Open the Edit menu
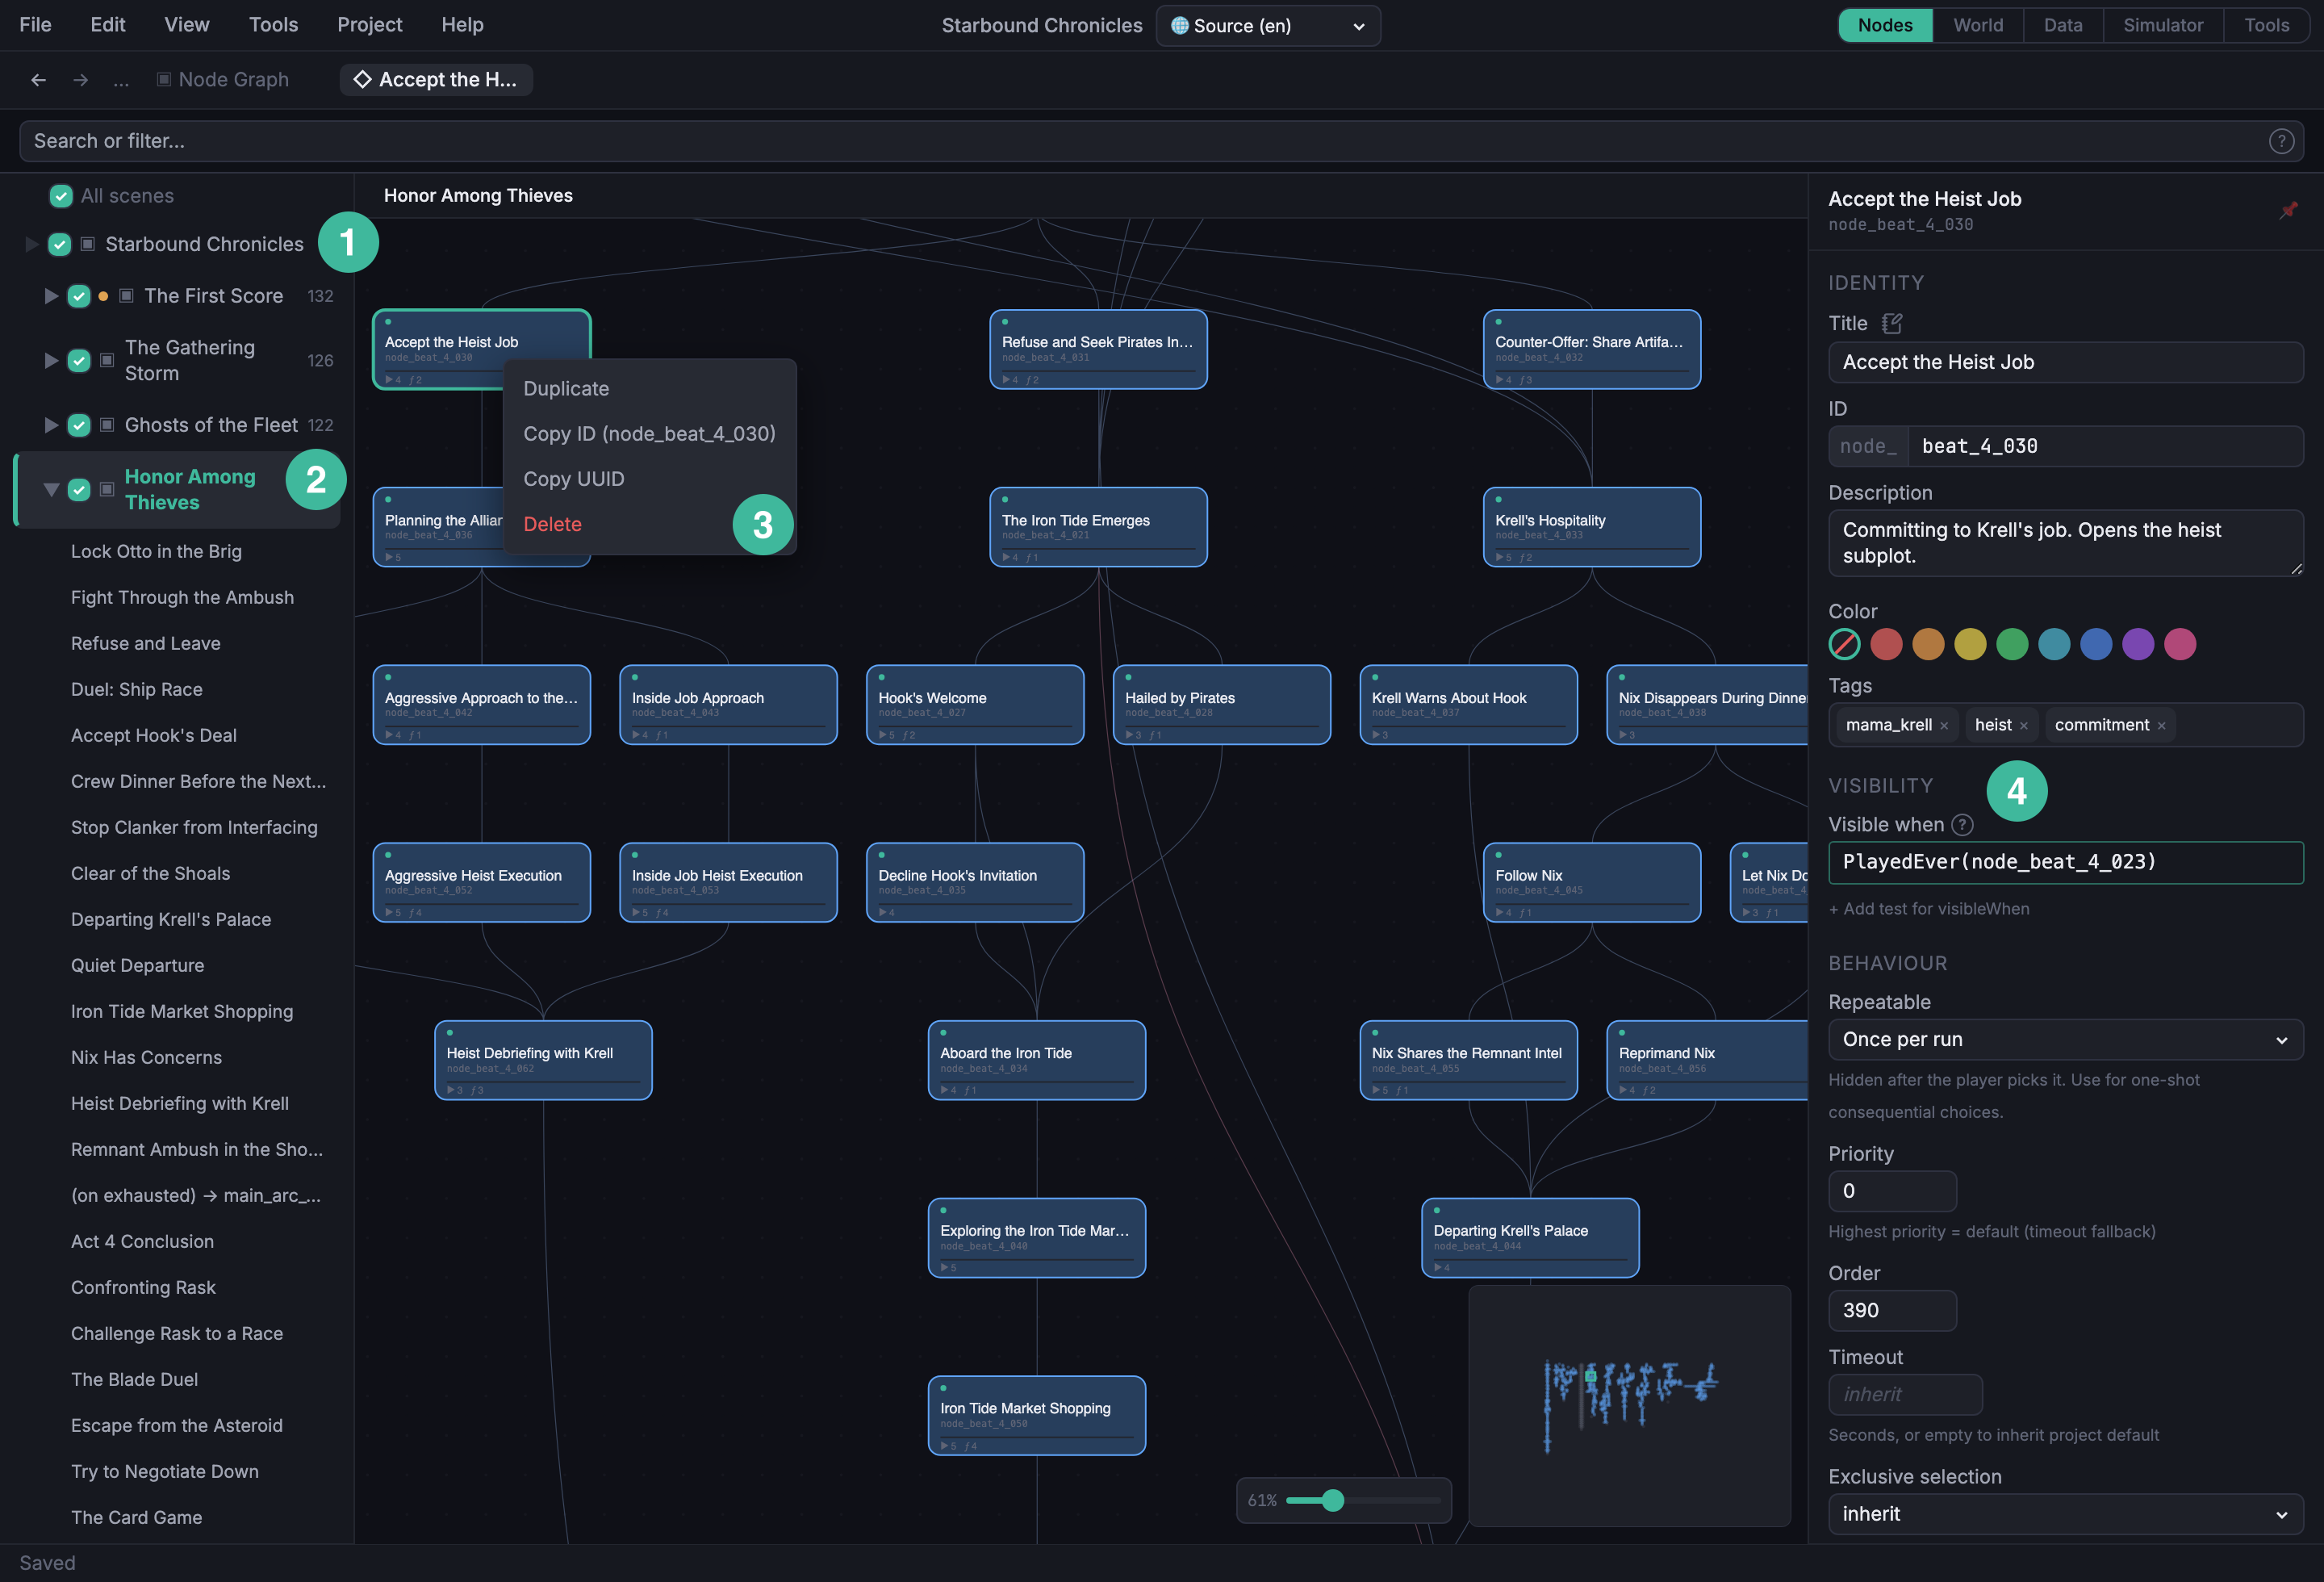This screenshot has height=1582, width=2324. [108, 25]
